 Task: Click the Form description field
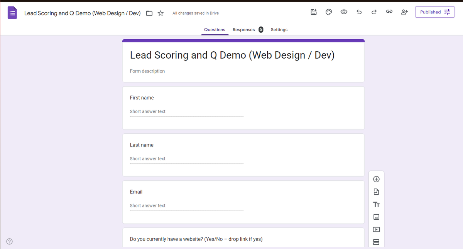click(147, 71)
